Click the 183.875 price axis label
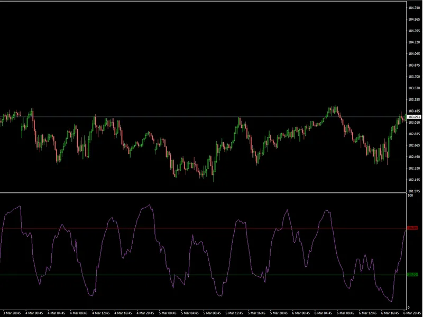The image size is (423, 317). pyautogui.click(x=414, y=65)
